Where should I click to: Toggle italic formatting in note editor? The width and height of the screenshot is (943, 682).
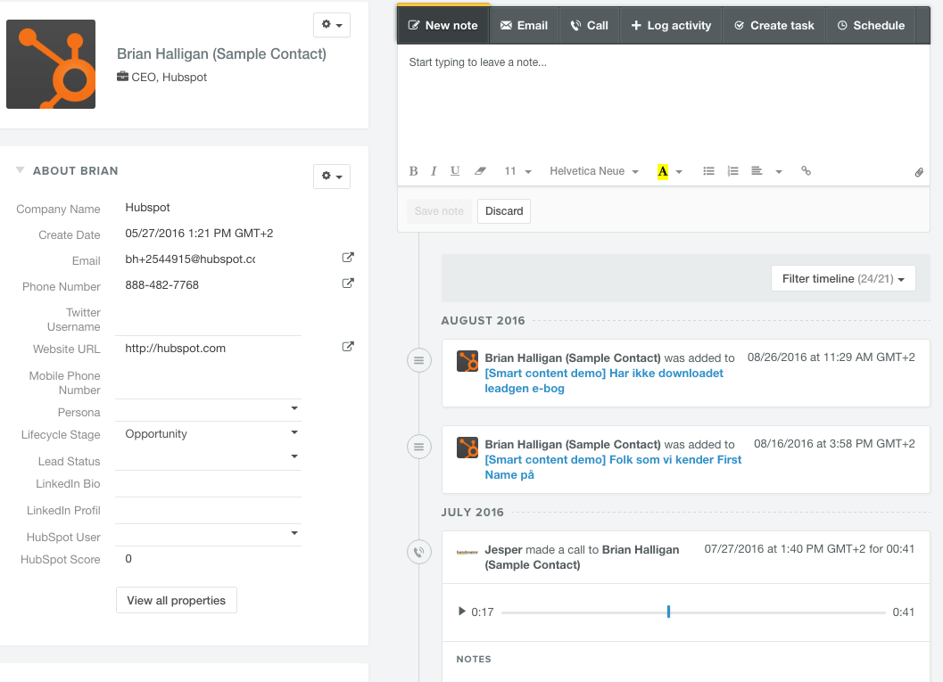(x=434, y=171)
